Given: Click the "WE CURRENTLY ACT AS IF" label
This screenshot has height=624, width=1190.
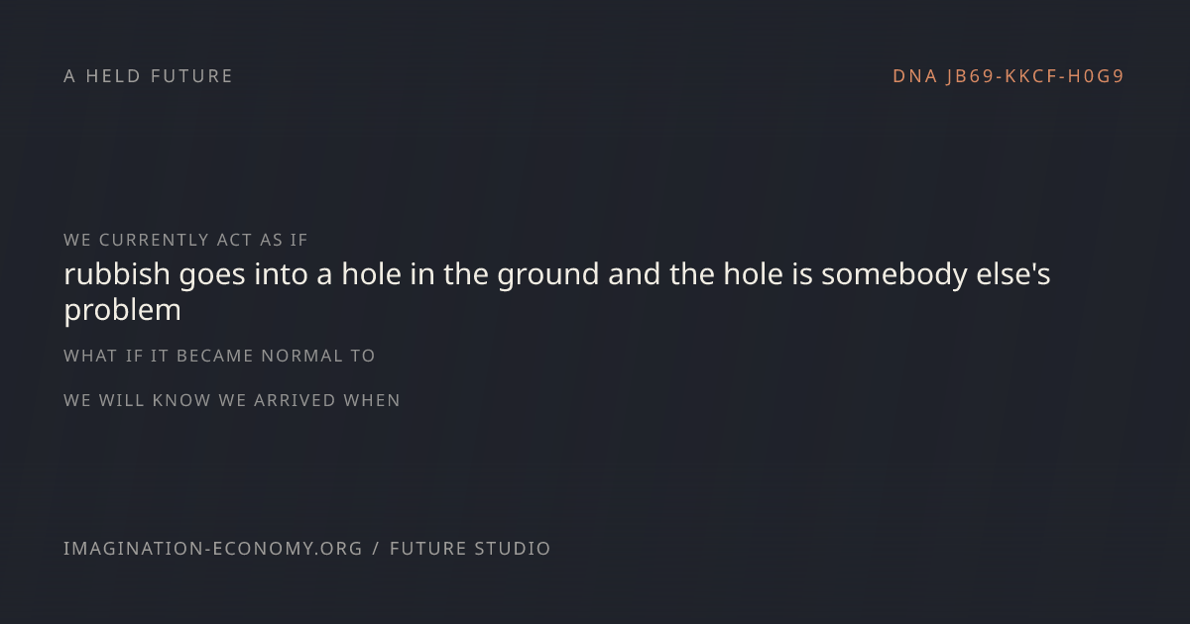Looking at the screenshot, I should (x=185, y=240).
